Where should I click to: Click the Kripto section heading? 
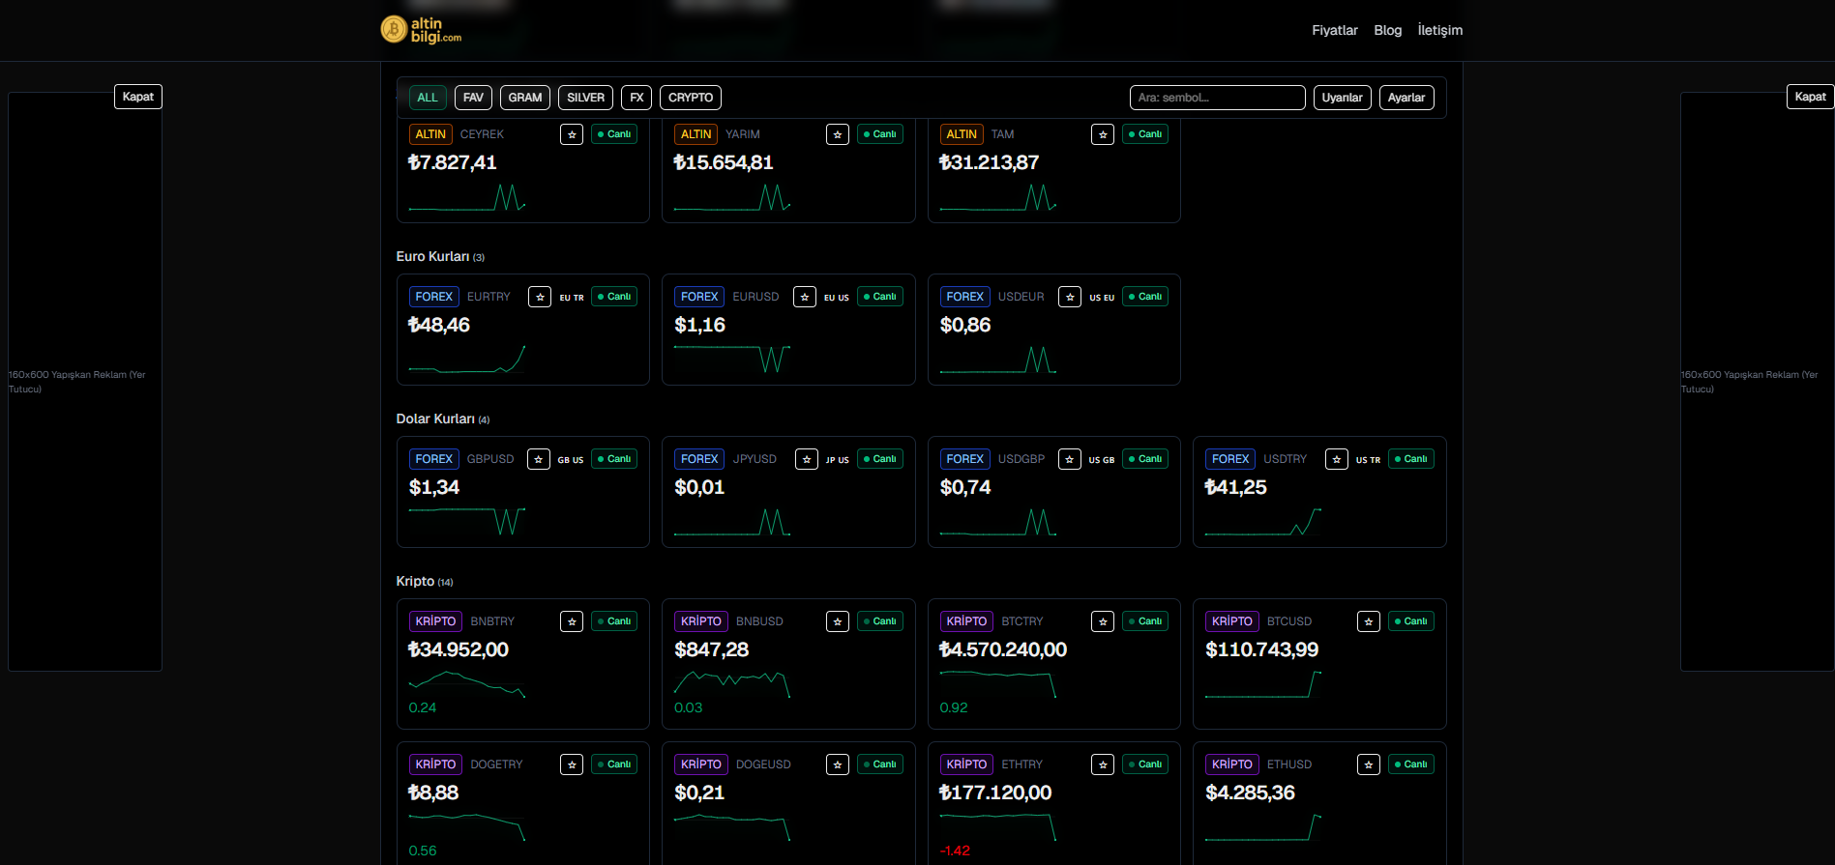click(415, 581)
